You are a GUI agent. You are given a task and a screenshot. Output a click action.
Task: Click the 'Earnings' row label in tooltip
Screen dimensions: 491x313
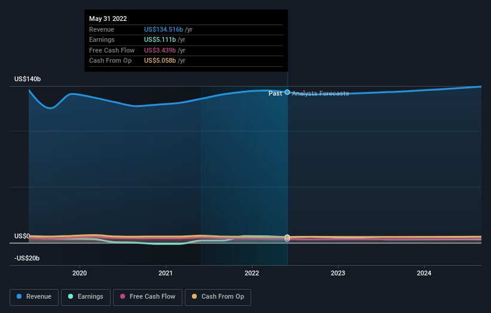click(x=102, y=39)
